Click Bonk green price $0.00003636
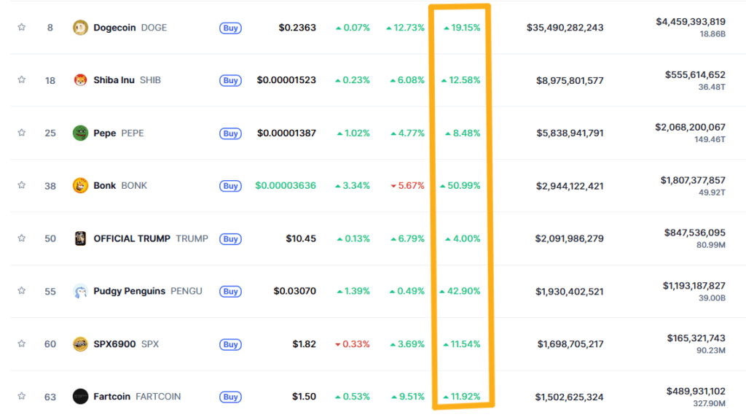746x420 pixels. (x=286, y=185)
